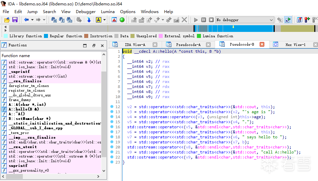Toggle the breakpoint dot on line 20
Image resolution: width=318 pixels, height=181 pixels.
(112, 147)
